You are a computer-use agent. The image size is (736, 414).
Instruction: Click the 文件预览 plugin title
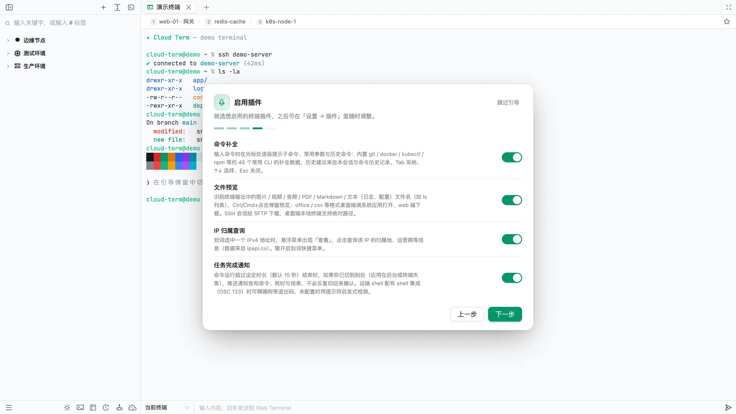pyautogui.click(x=226, y=187)
